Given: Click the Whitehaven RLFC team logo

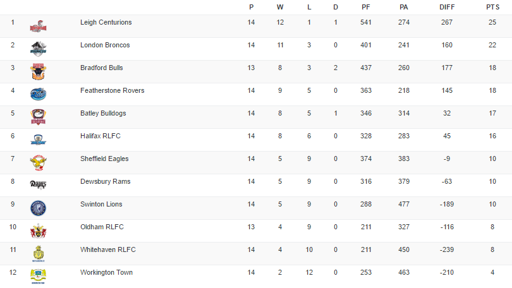Looking at the screenshot, I should 39,253.
